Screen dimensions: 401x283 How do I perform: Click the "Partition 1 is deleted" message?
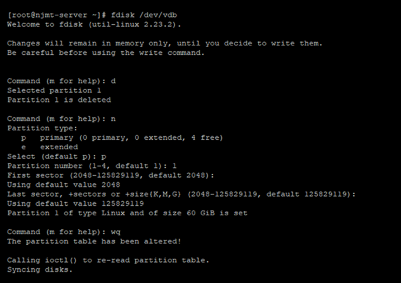point(59,100)
